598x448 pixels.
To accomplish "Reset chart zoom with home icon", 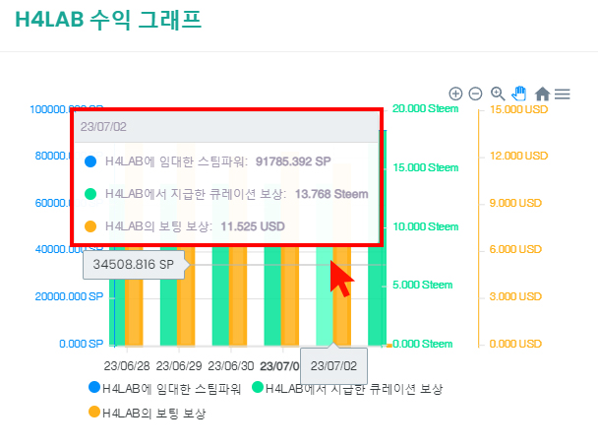I will 542,94.
